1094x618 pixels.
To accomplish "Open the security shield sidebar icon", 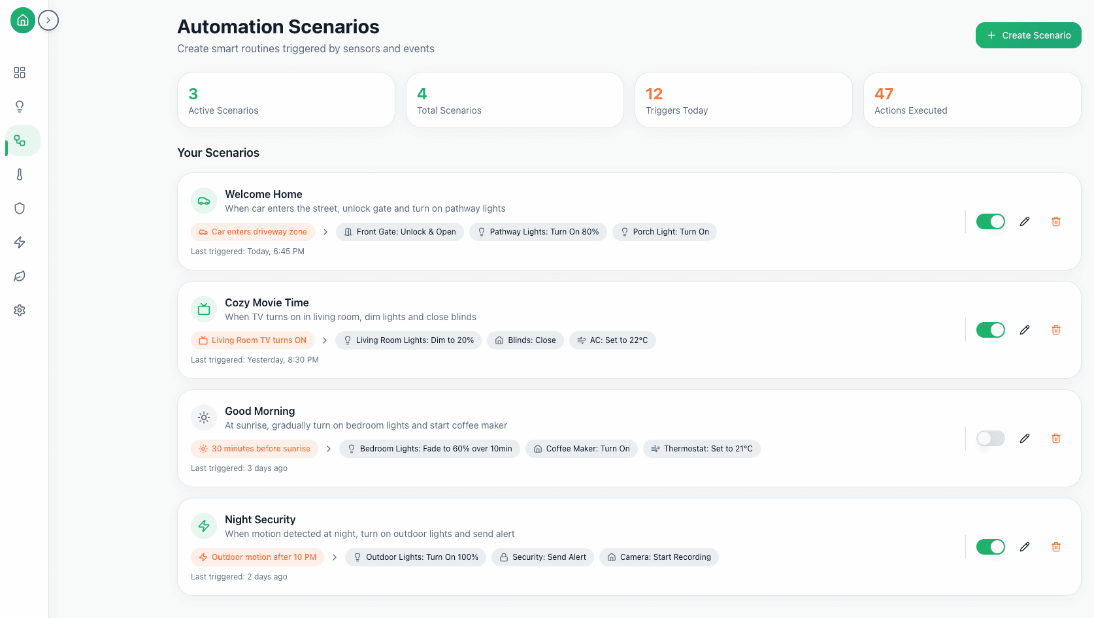I will pos(20,208).
